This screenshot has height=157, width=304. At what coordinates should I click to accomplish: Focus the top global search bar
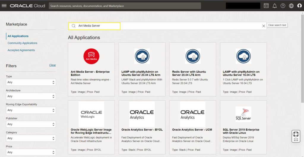click(x=125, y=6)
